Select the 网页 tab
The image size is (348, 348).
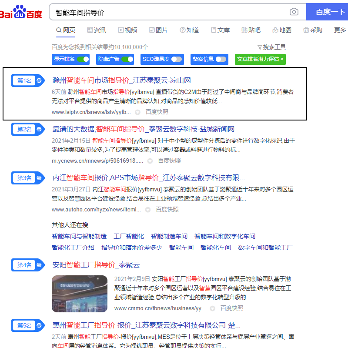click(x=66, y=30)
